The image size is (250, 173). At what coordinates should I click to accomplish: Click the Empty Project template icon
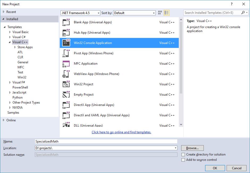click(66, 95)
